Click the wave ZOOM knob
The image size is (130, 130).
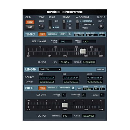[42, 26]
